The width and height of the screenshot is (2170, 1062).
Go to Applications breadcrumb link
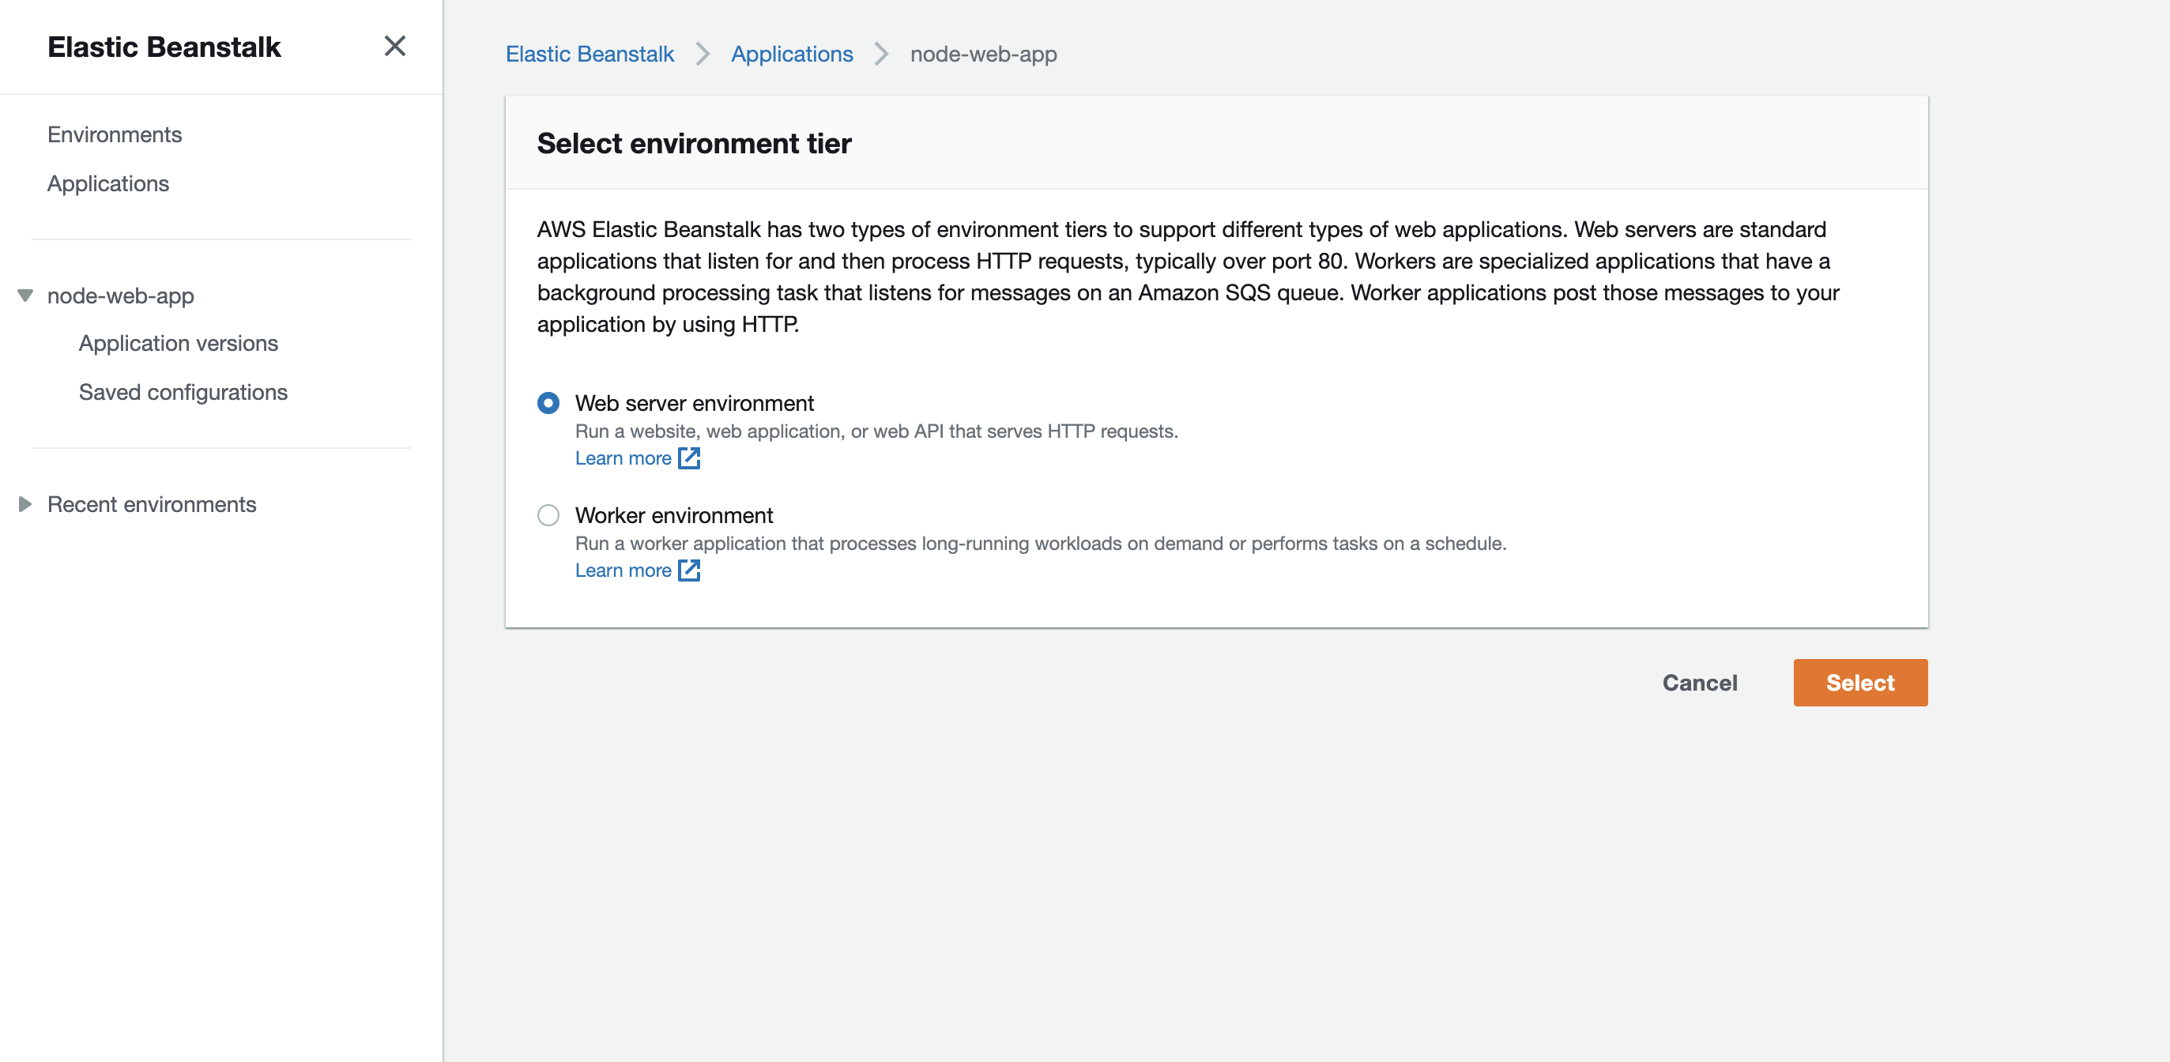coord(792,54)
